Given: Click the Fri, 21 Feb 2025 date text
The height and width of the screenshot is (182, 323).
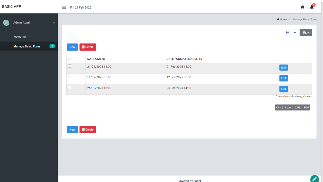Looking at the screenshot, I should tap(81, 8).
